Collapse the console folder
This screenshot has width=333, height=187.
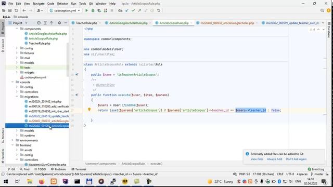(x=12, y=82)
